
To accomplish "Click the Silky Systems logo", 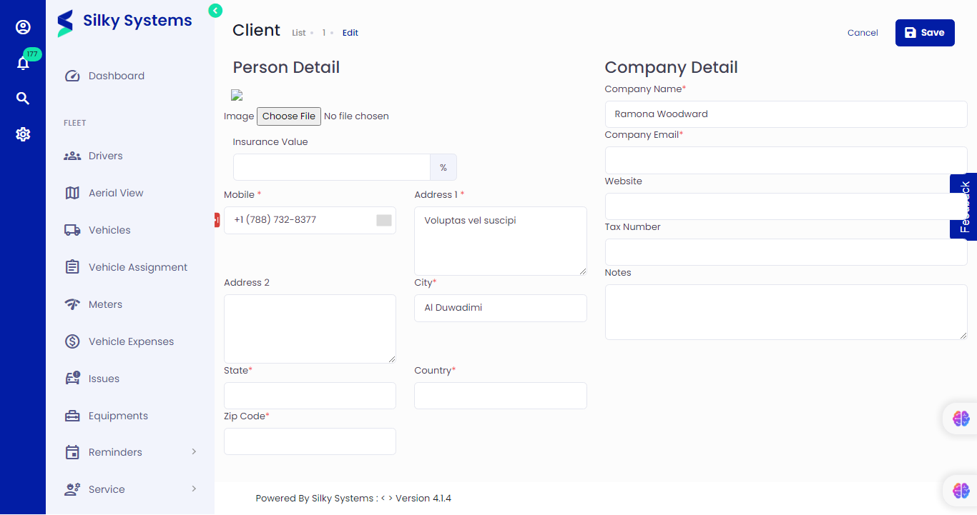I will (x=125, y=22).
